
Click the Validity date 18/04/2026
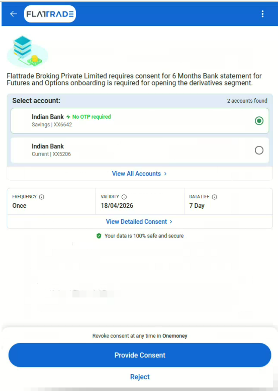(x=117, y=206)
